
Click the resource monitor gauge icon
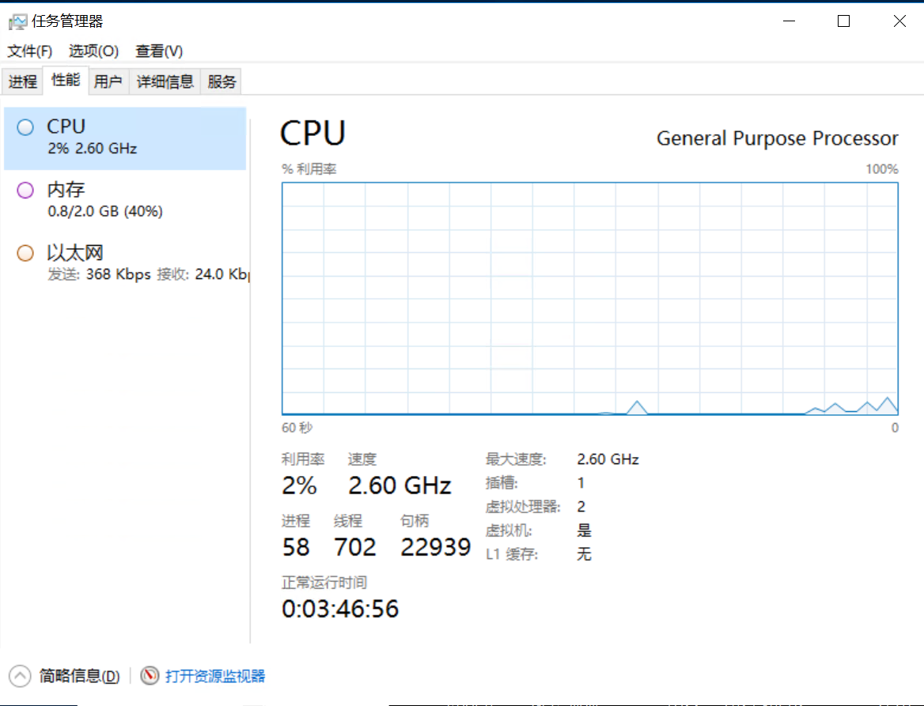[x=150, y=675]
